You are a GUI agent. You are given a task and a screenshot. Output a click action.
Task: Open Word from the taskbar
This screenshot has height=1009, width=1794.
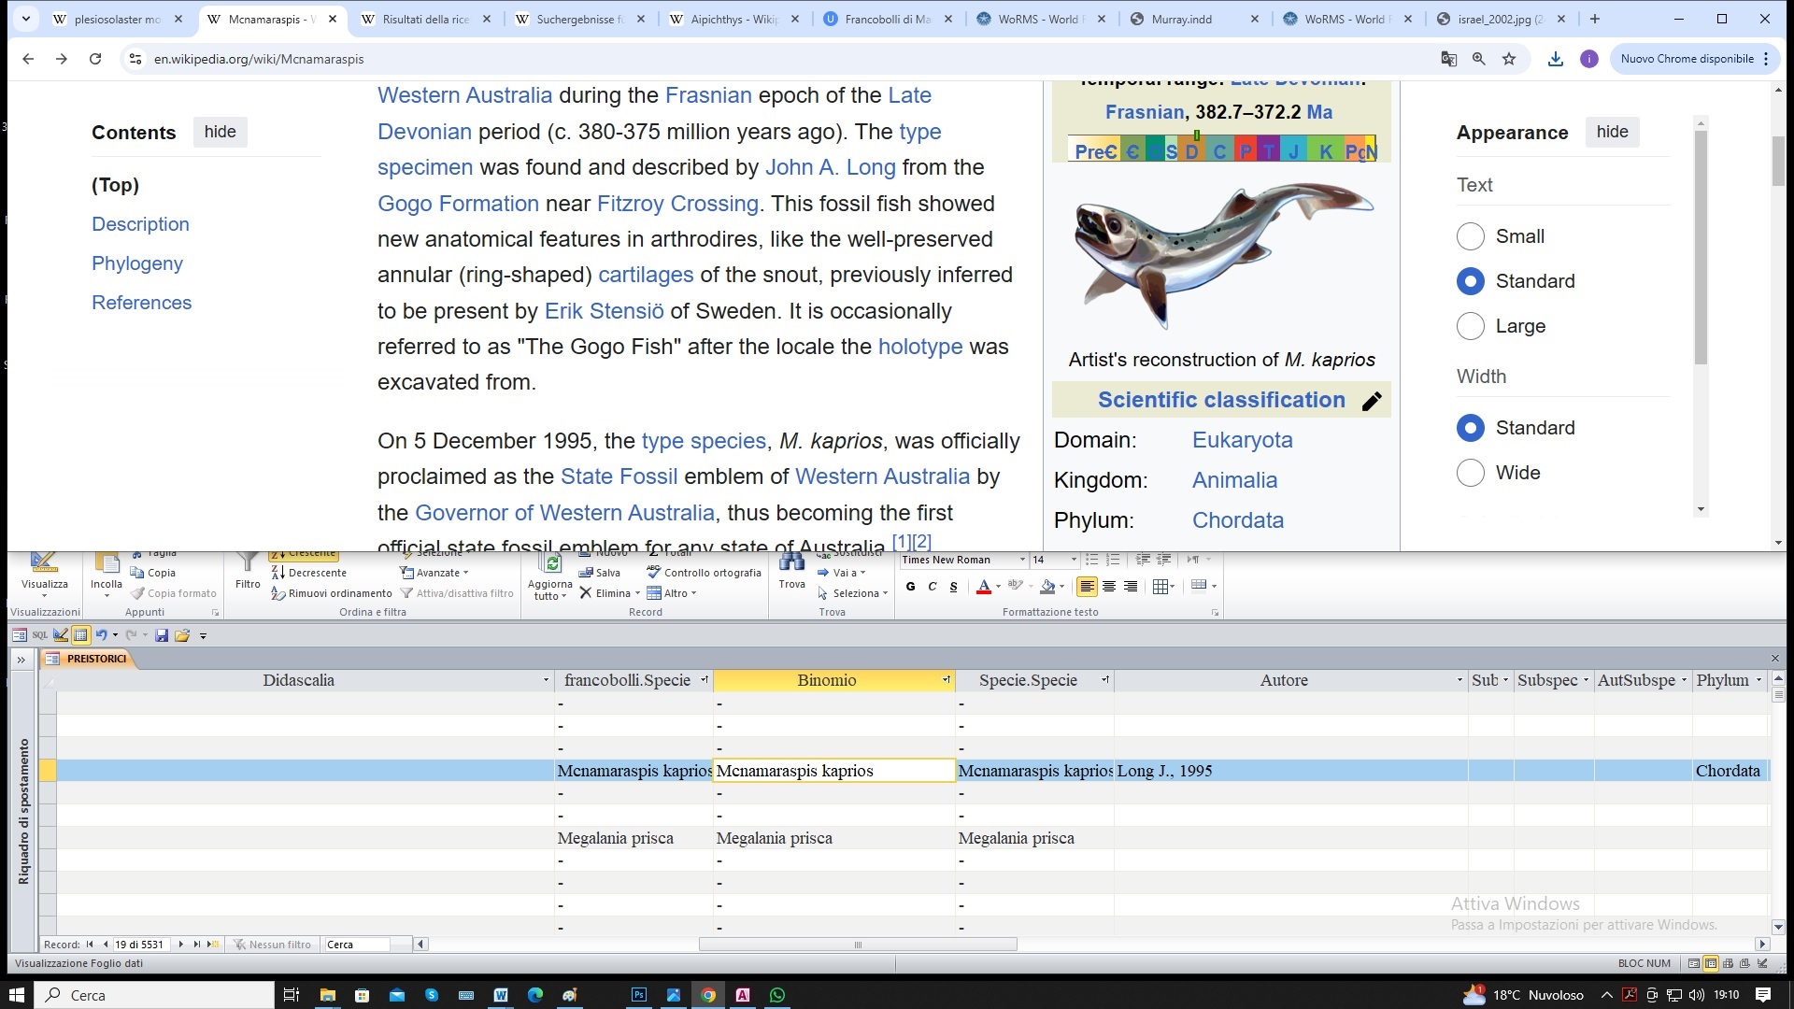[x=501, y=995]
